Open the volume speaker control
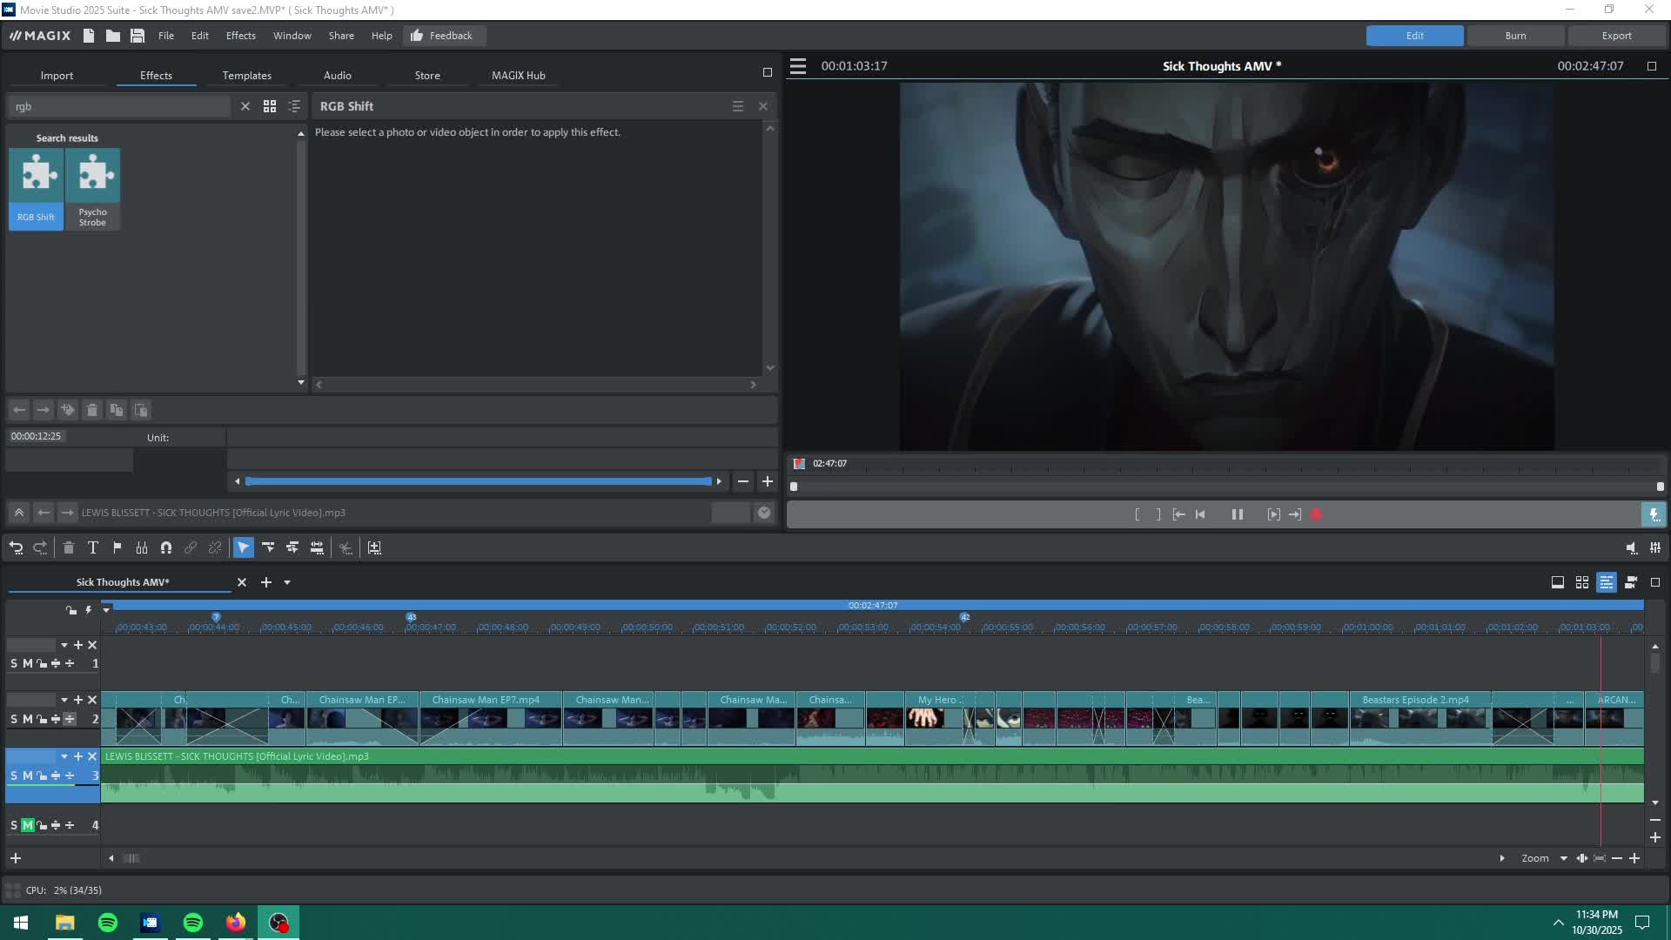The image size is (1671, 940). tap(1631, 547)
